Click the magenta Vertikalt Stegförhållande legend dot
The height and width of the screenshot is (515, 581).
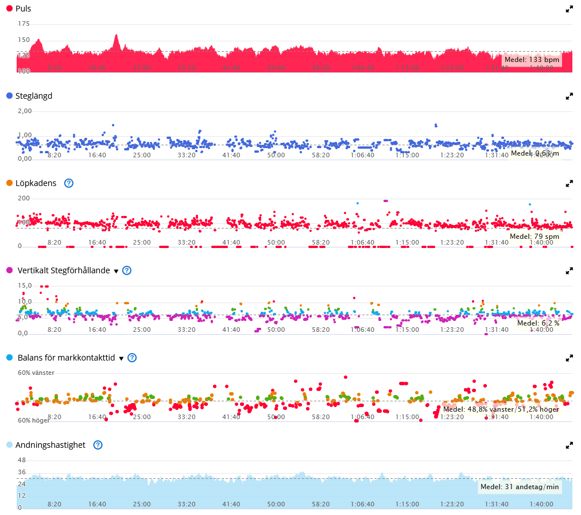10,270
